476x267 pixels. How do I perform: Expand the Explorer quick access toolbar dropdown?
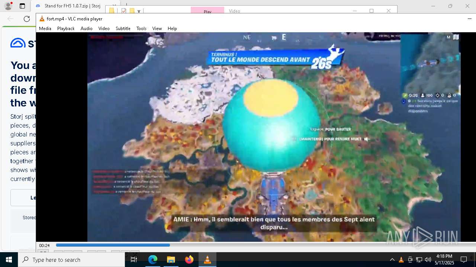139,11
